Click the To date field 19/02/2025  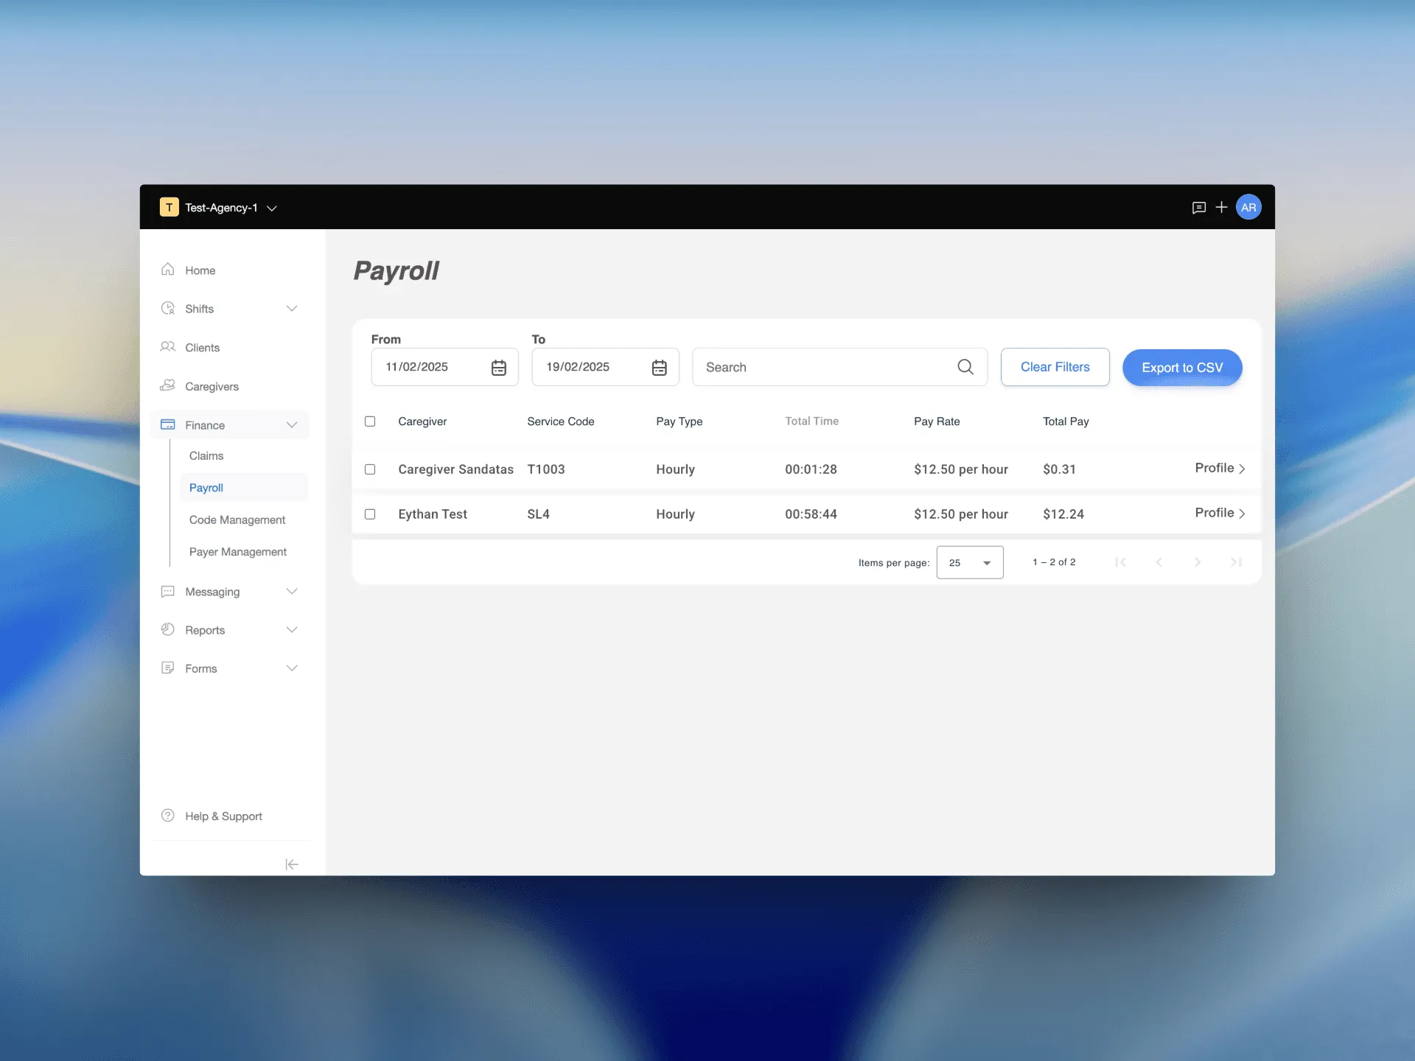pyautogui.click(x=606, y=367)
